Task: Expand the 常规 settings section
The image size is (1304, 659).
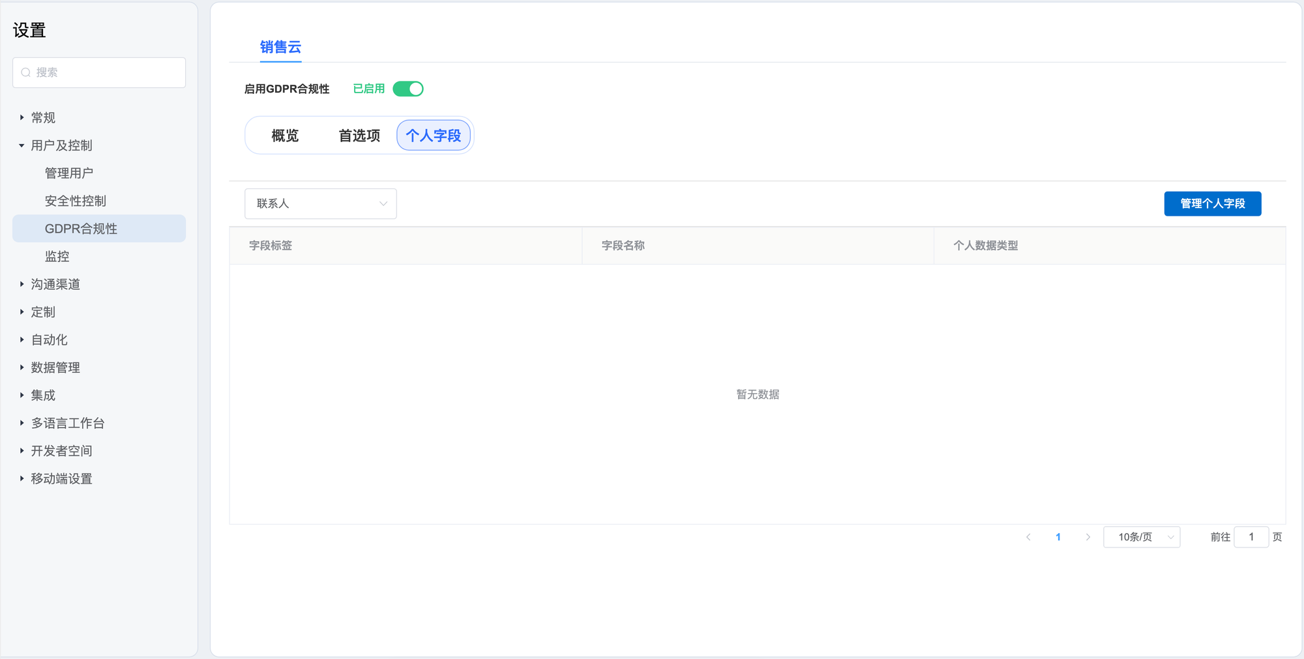Action: tap(22, 118)
